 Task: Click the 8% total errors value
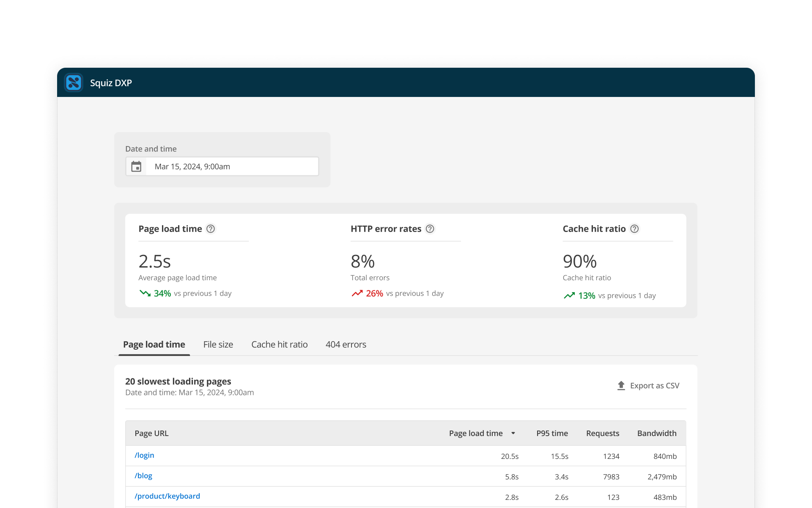tap(362, 261)
